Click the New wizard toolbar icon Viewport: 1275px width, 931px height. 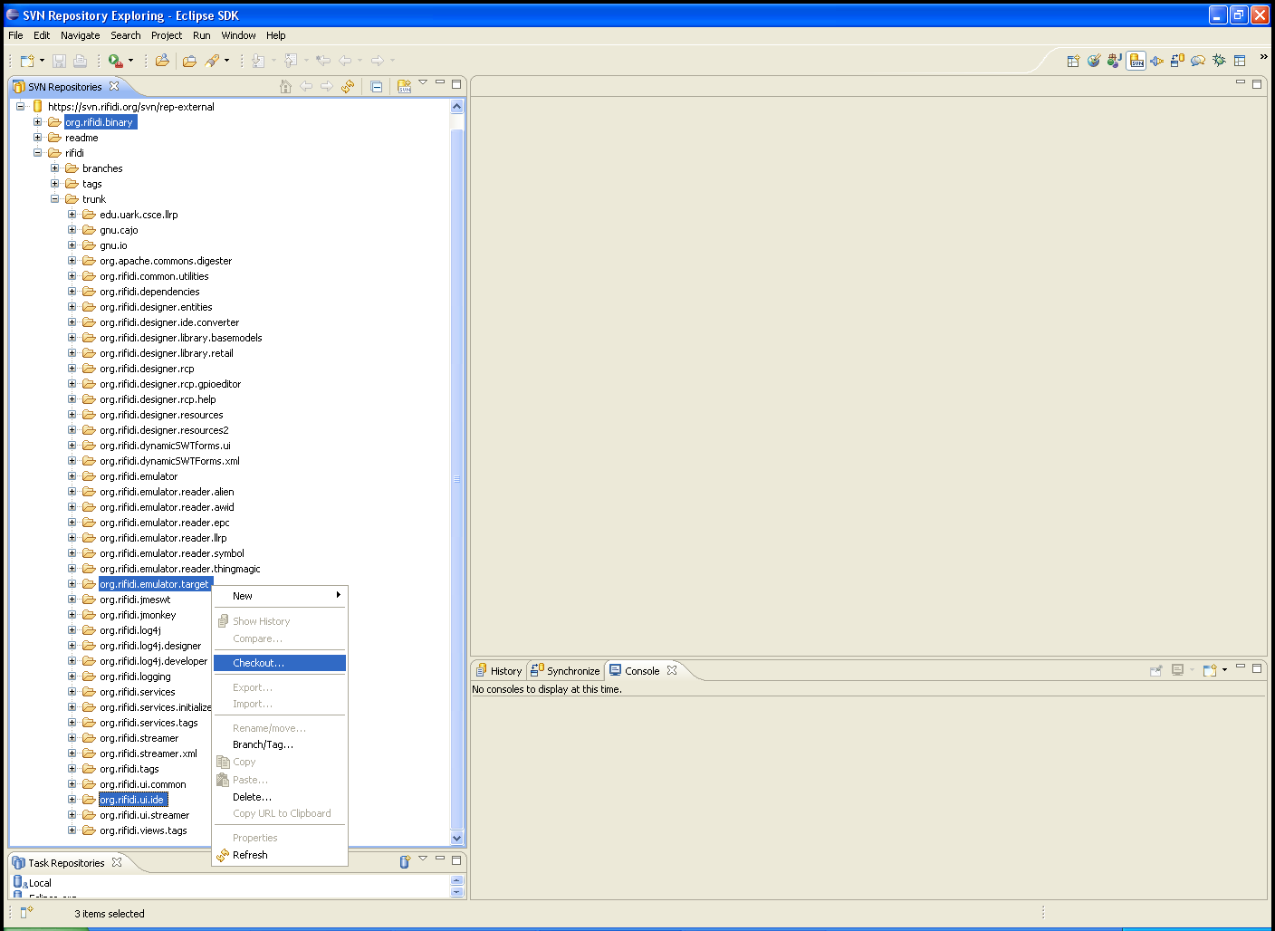click(27, 61)
